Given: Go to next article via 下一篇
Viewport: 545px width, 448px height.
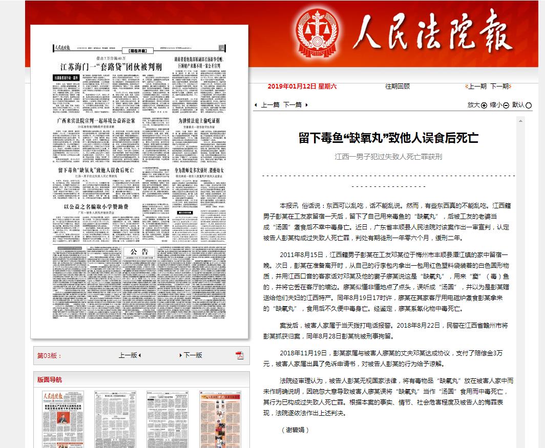Looking at the screenshot, I should [x=292, y=105].
